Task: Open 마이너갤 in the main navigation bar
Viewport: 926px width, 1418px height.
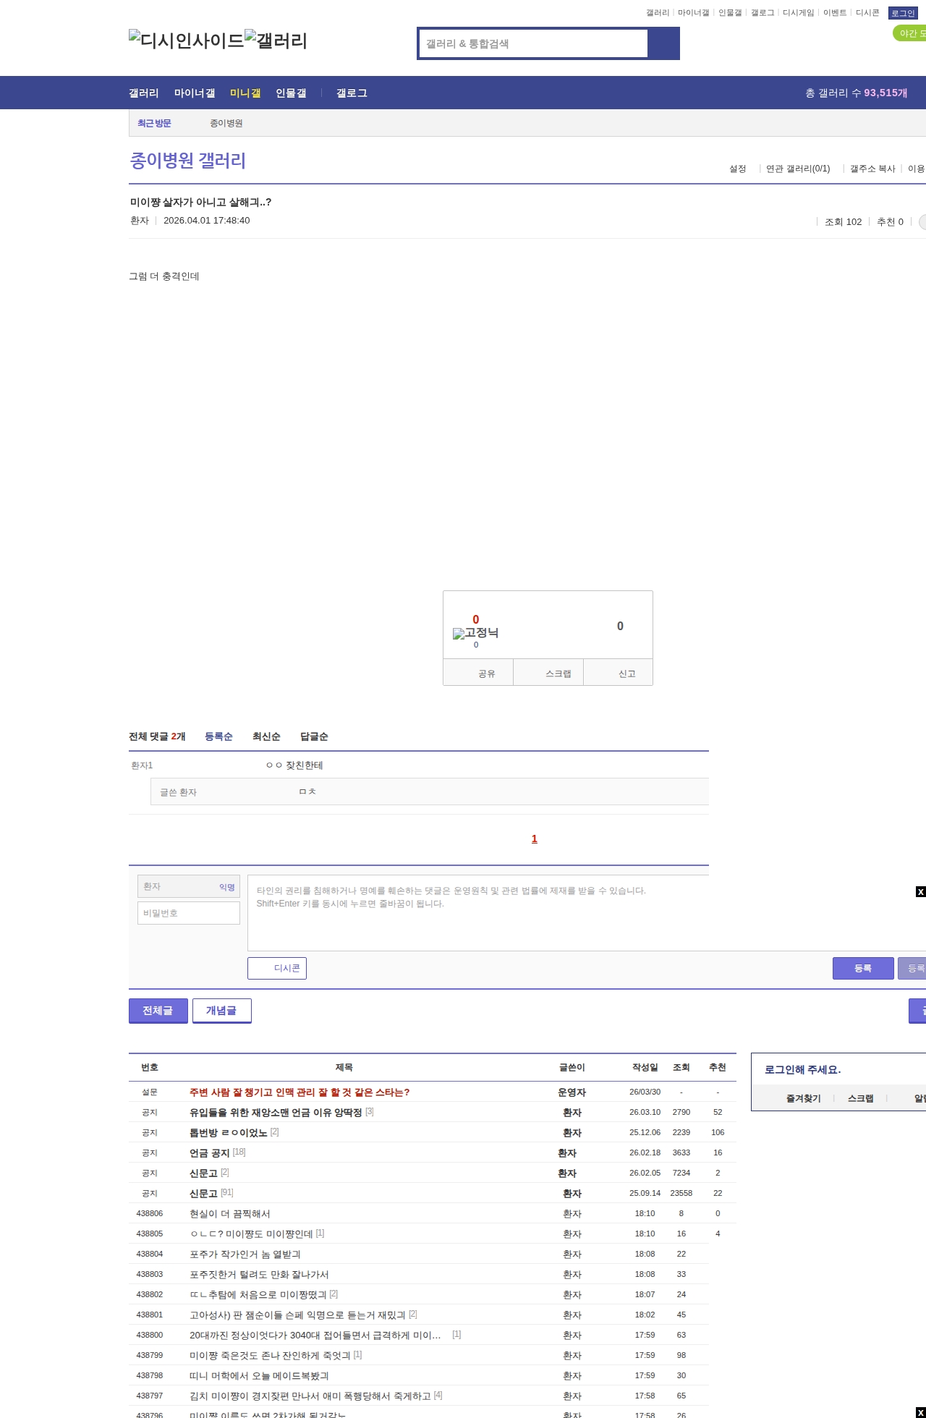Action: (194, 93)
